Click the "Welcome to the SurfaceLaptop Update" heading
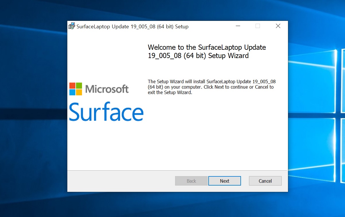Screen dimensions: 345x217 tap(207, 51)
